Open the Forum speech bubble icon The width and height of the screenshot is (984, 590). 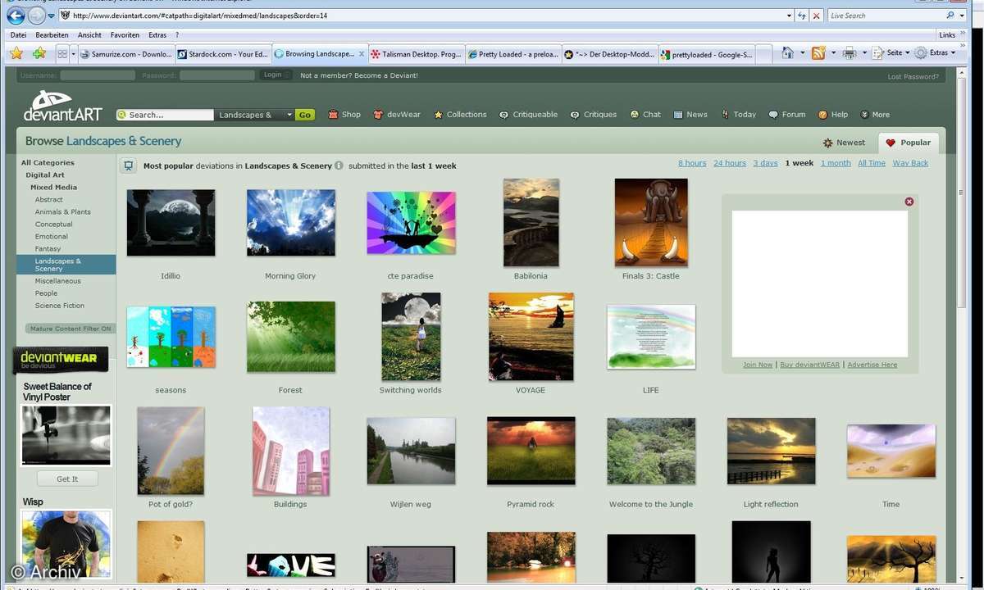(773, 115)
